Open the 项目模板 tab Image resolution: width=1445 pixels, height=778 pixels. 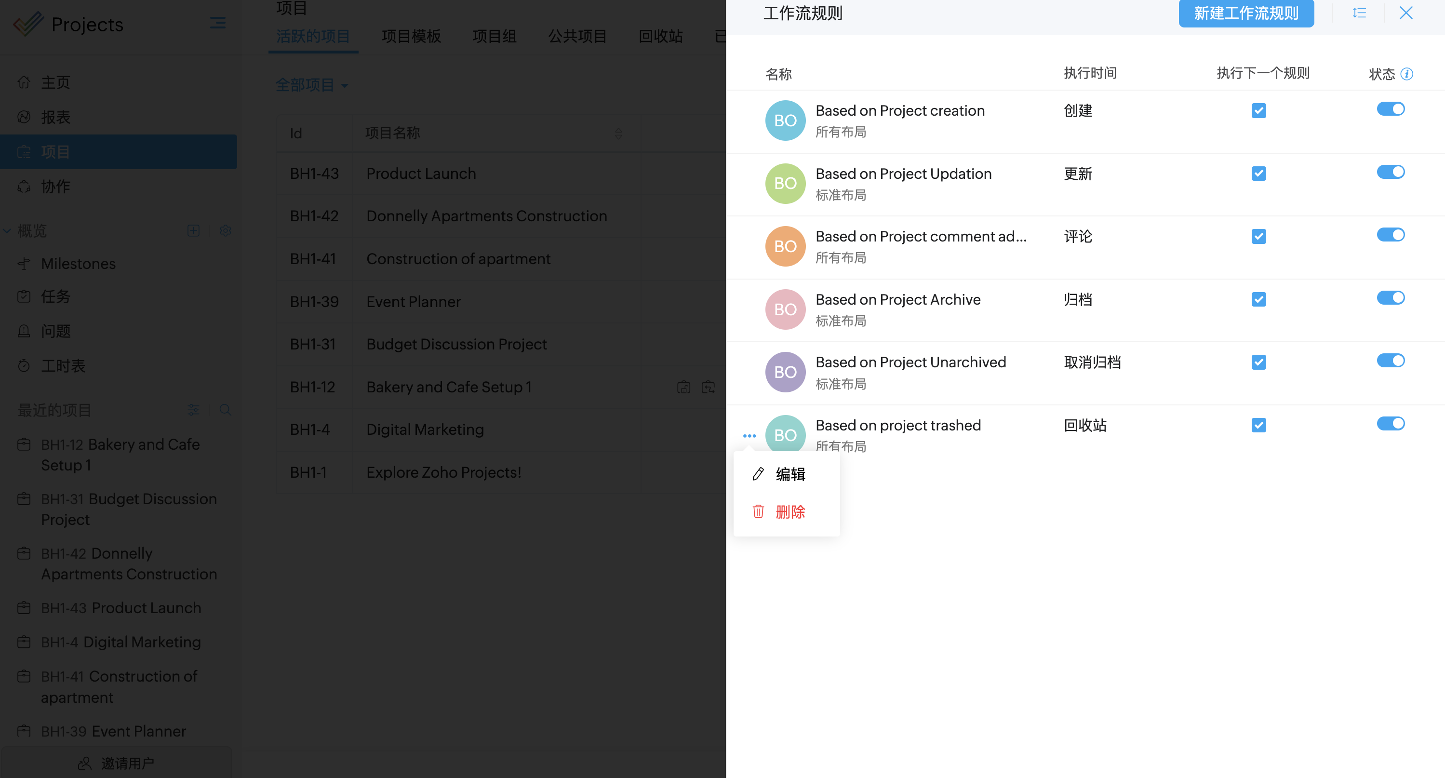(x=411, y=37)
